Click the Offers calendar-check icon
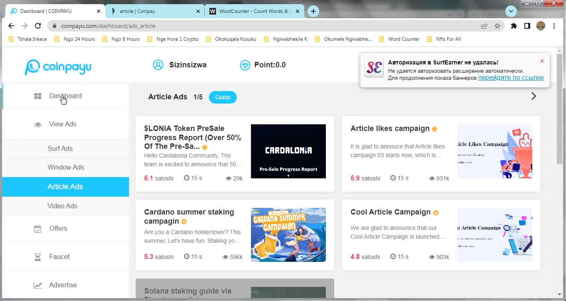Viewport: 566px width, 301px height. [x=37, y=229]
